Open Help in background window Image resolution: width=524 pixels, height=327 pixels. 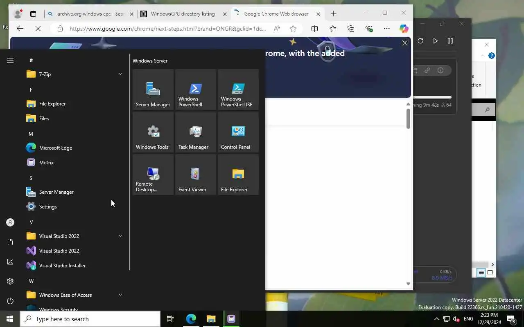[492, 56]
